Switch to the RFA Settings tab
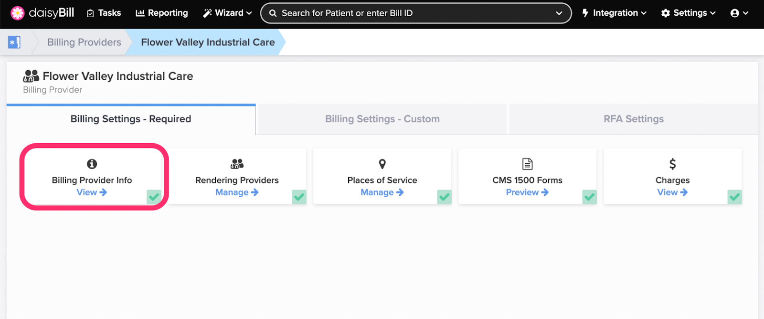 (634, 119)
